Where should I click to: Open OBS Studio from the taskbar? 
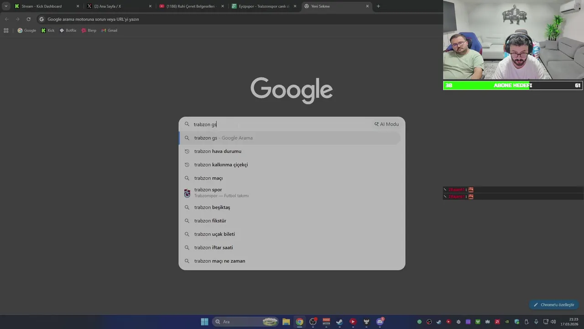pos(313,322)
